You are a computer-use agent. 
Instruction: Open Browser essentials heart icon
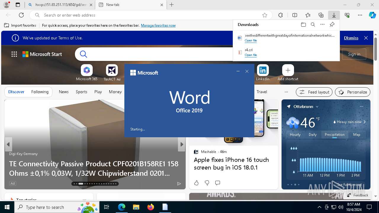[x=347, y=15]
